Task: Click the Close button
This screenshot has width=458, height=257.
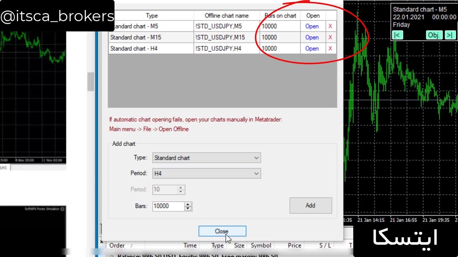Action: click(x=222, y=231)
